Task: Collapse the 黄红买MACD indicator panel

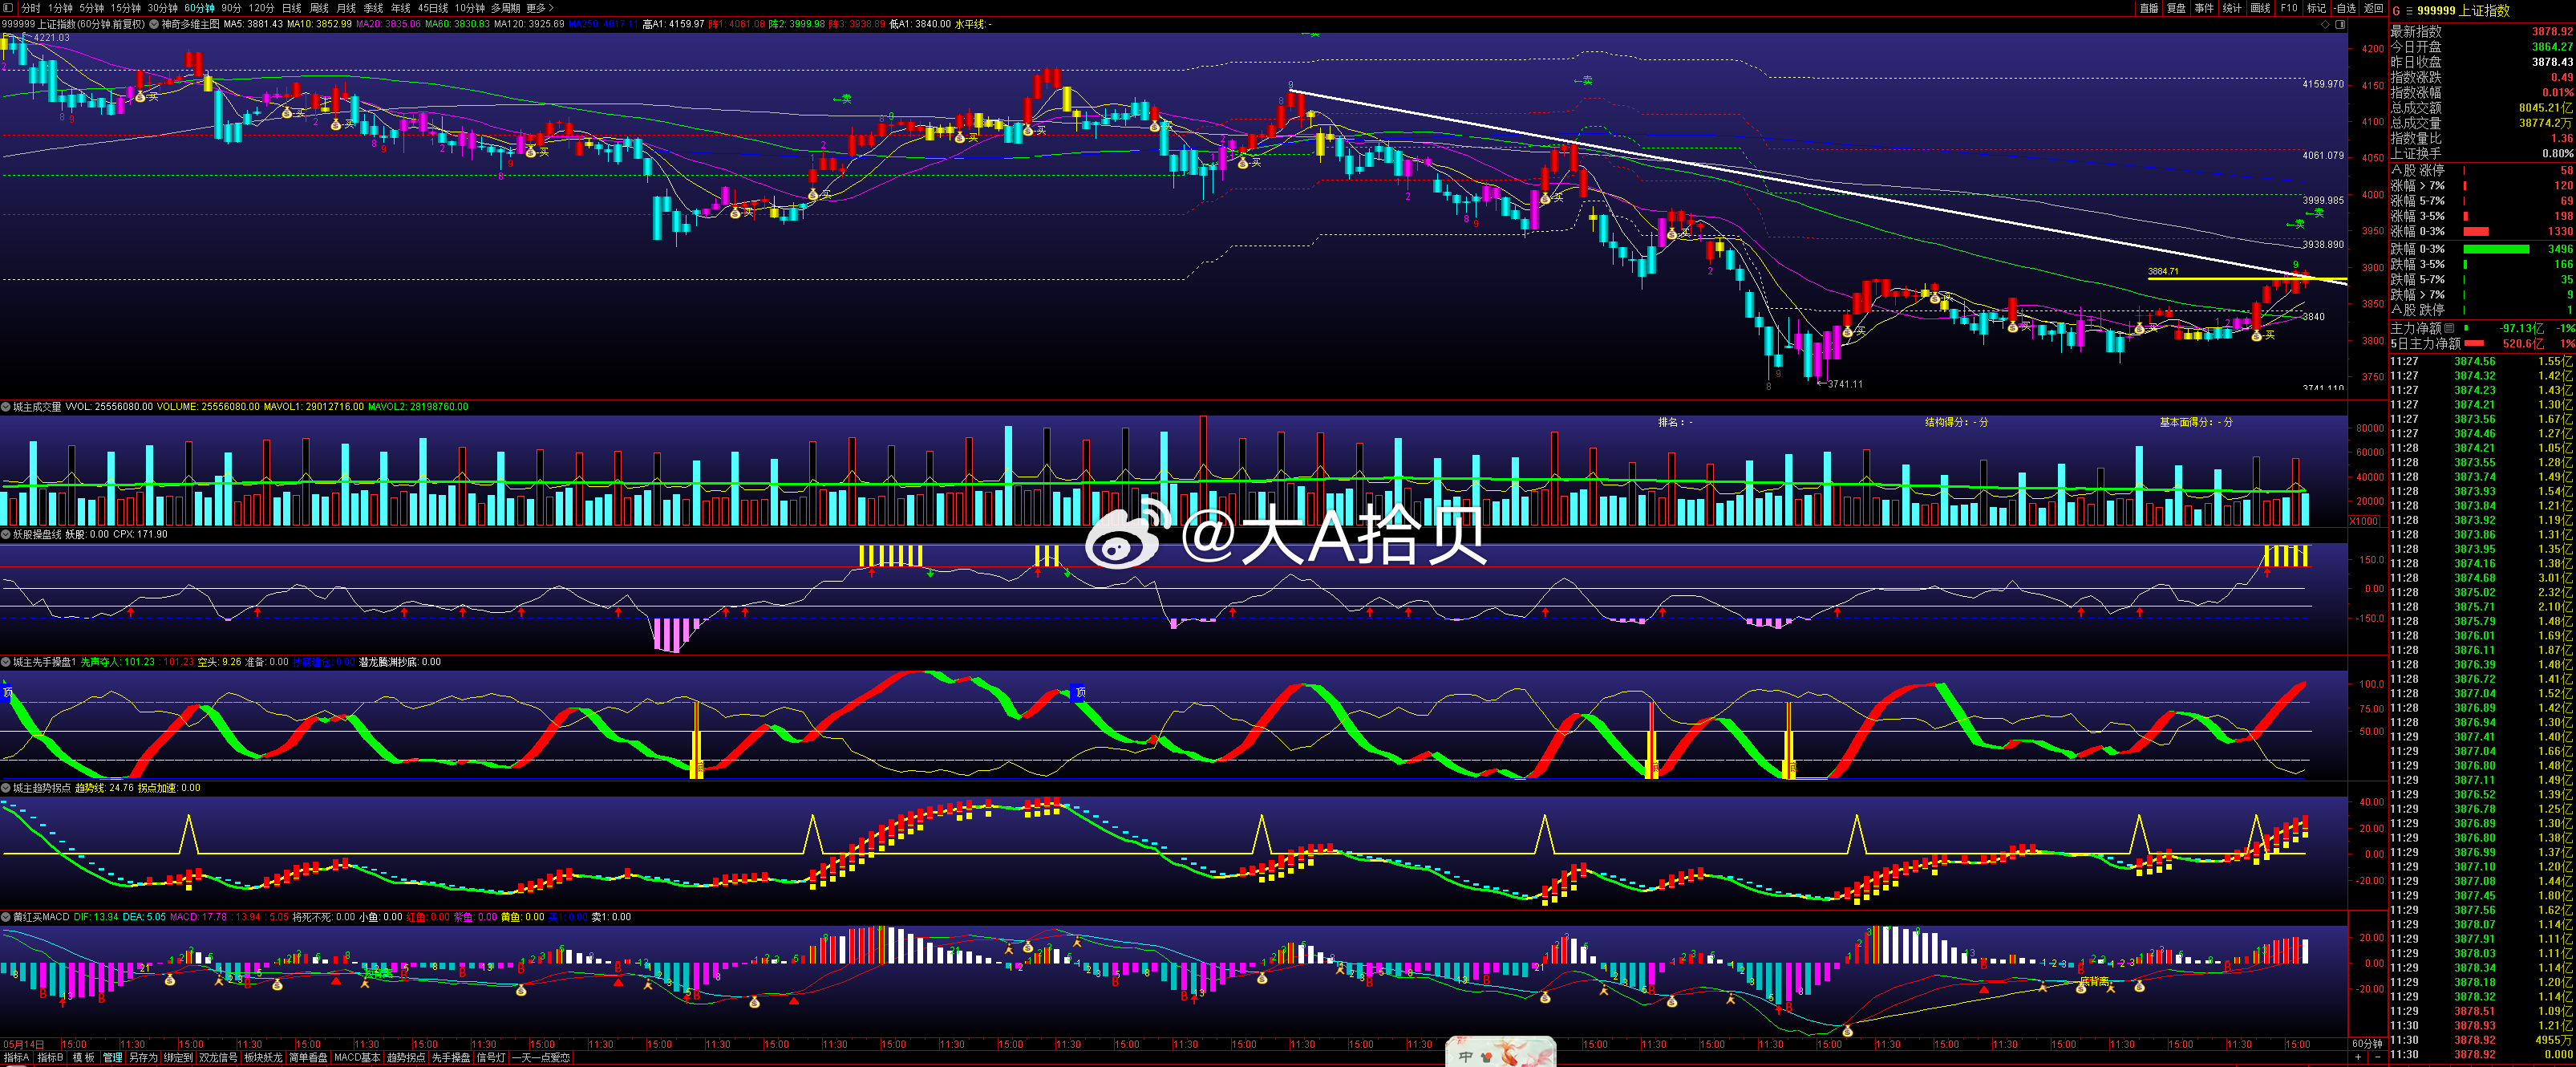Action: [6, 917]
